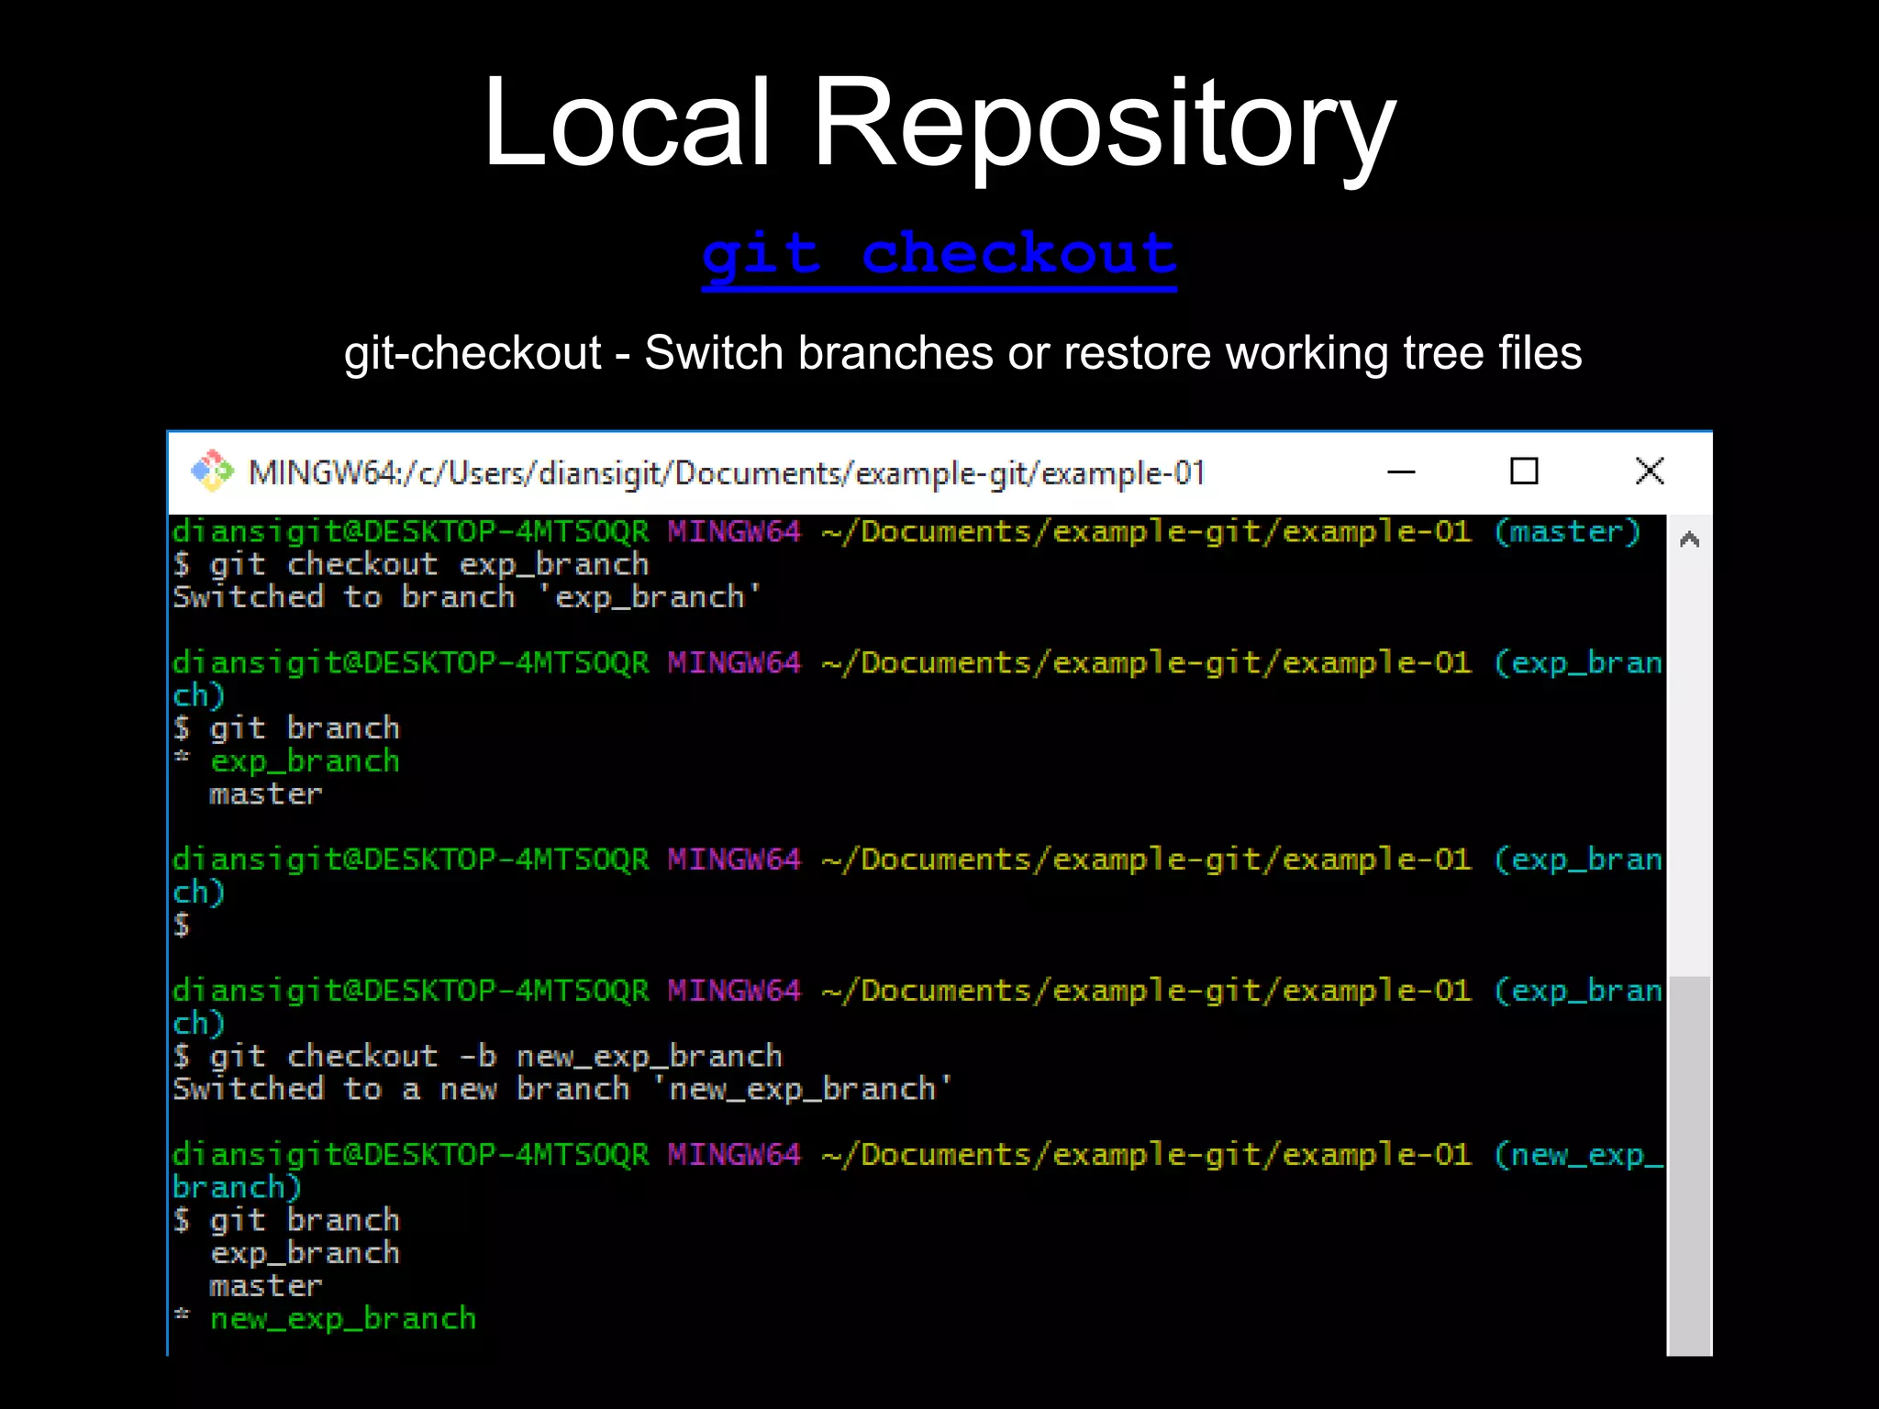Click green "new_exp_branch" entry with asterisk
The height and width of the screenshot is (1409, 1879).
(343, 1319)
